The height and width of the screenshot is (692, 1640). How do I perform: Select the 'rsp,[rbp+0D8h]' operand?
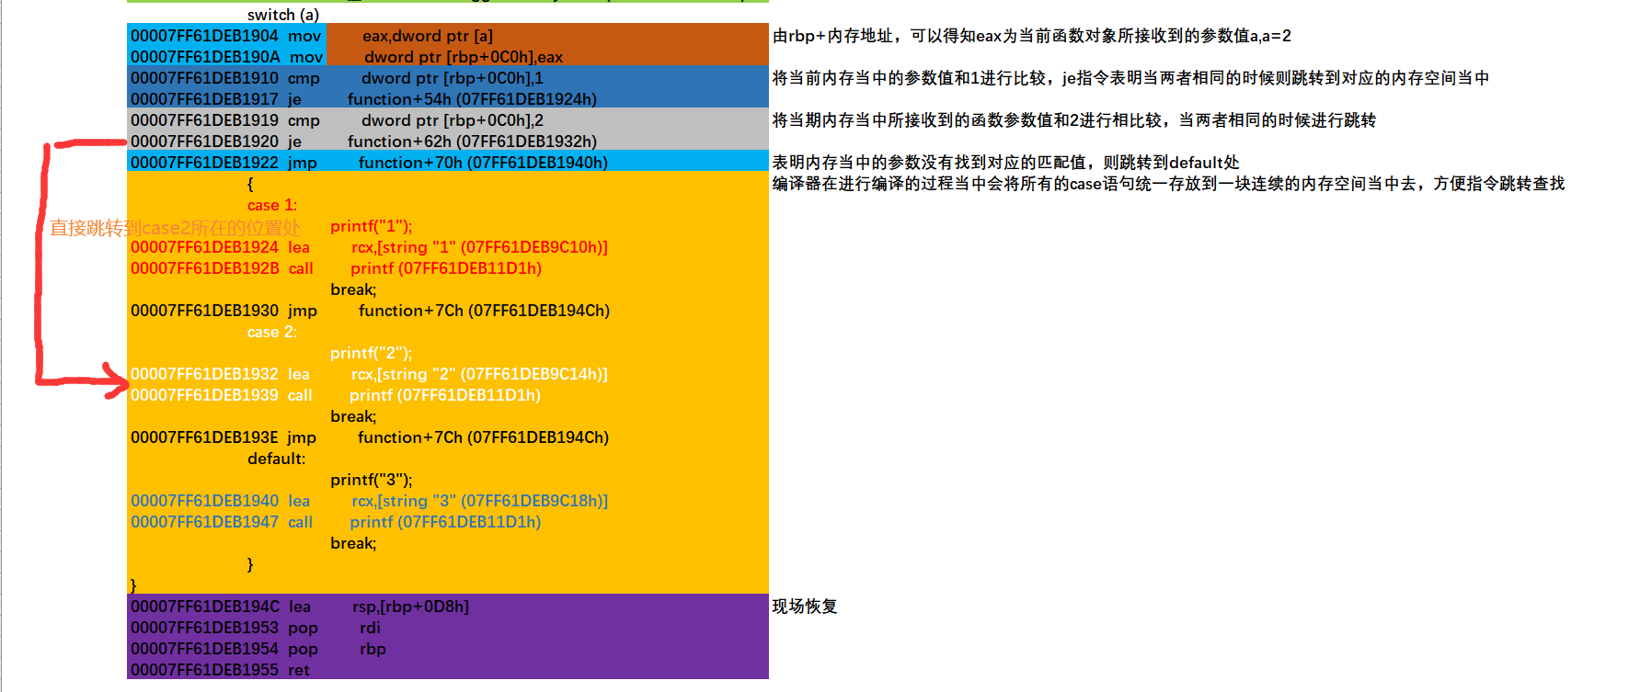(x=410, y=607)
